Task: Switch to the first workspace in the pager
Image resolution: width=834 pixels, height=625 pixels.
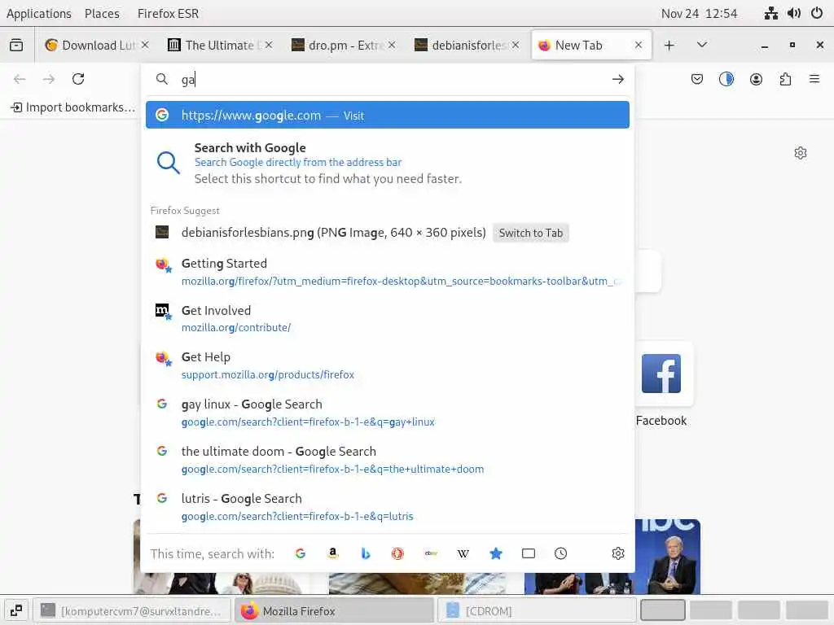Action: [662, 610]
